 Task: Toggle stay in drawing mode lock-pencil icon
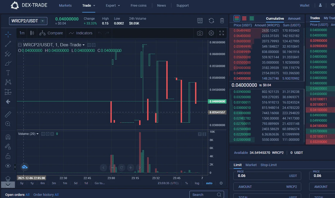click(x=8, y=147)
